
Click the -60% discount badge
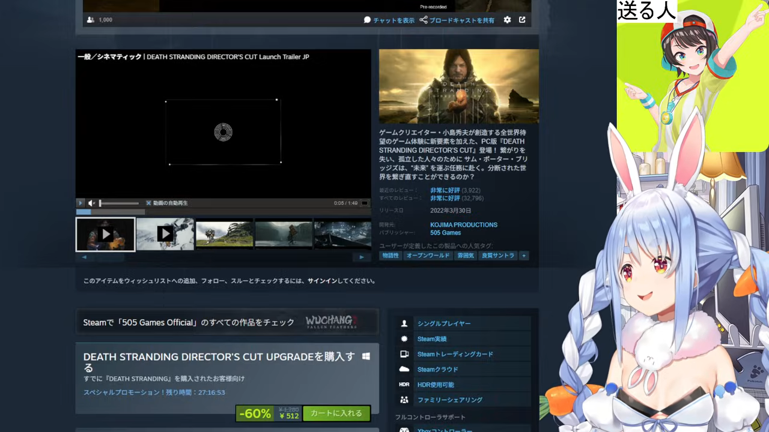tap(255, 413)
